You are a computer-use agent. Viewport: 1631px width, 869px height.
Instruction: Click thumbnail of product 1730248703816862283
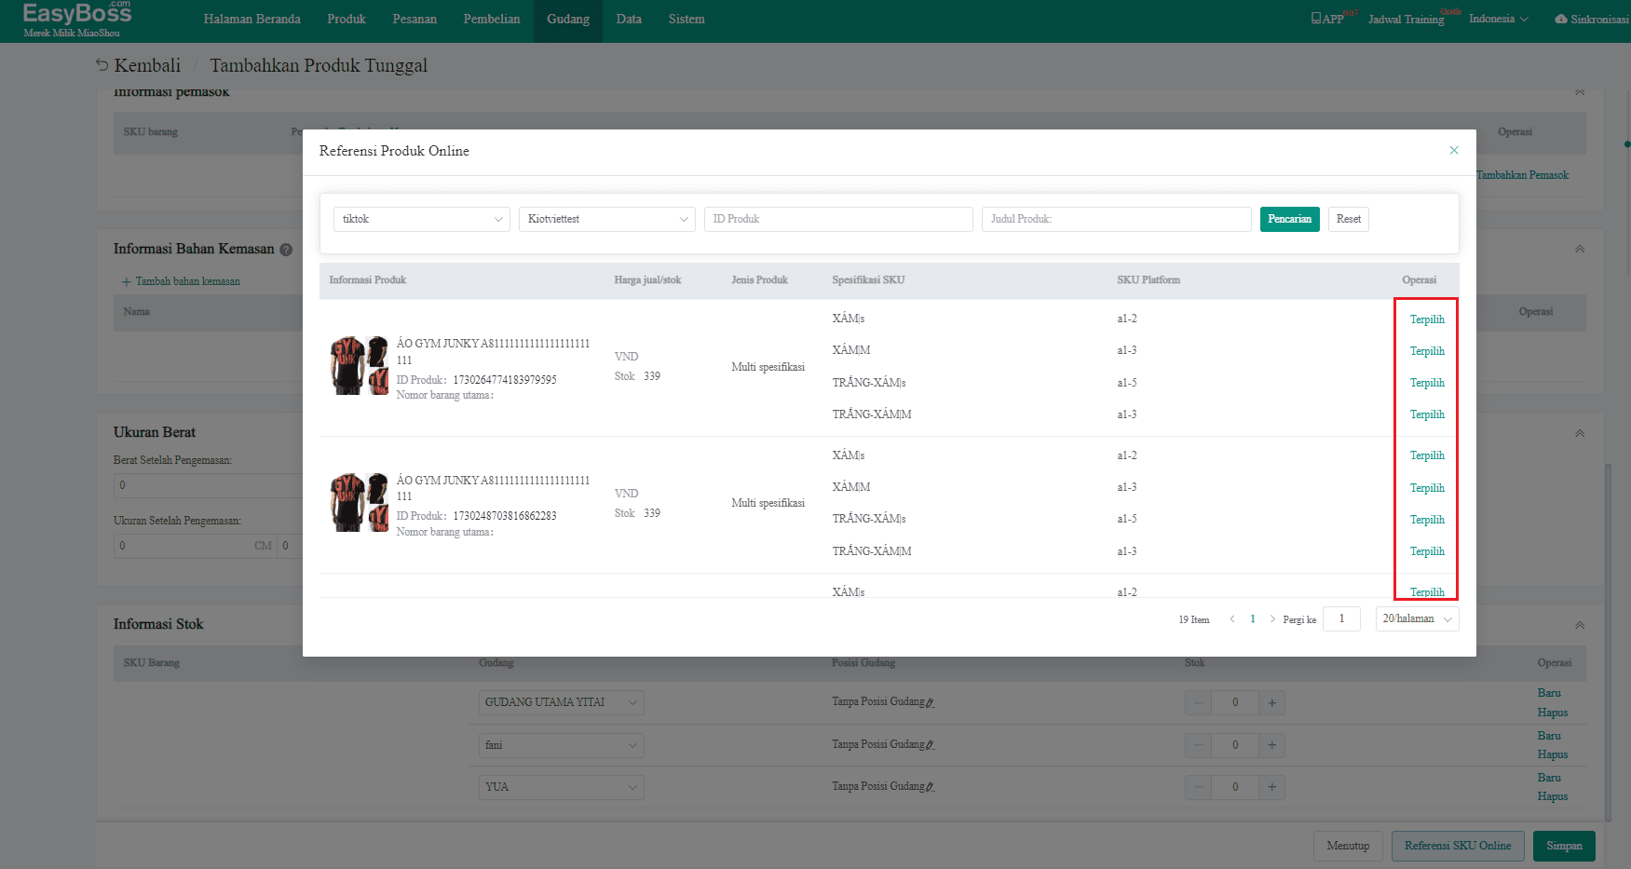pyautogui.click(x=359, y=502)
